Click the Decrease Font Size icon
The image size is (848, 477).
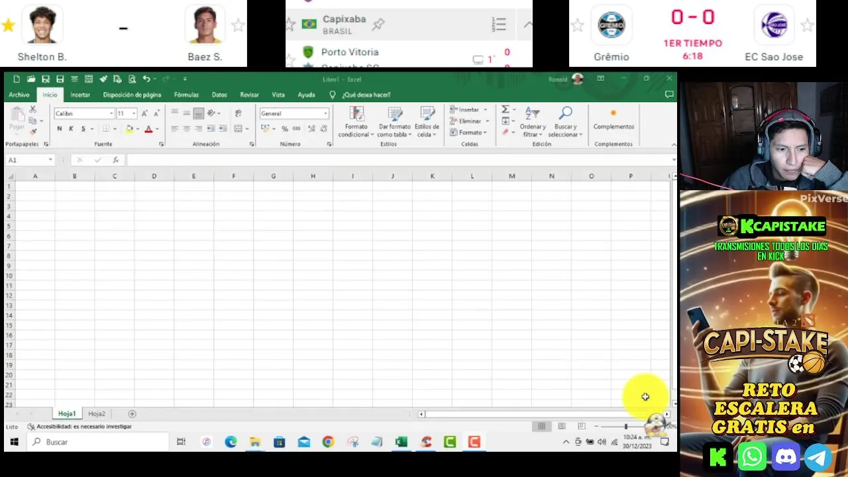click(156, 113)
